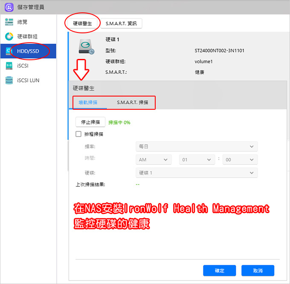
Task: Open iSCSI LUN section
Action: (x=28, y=80)
